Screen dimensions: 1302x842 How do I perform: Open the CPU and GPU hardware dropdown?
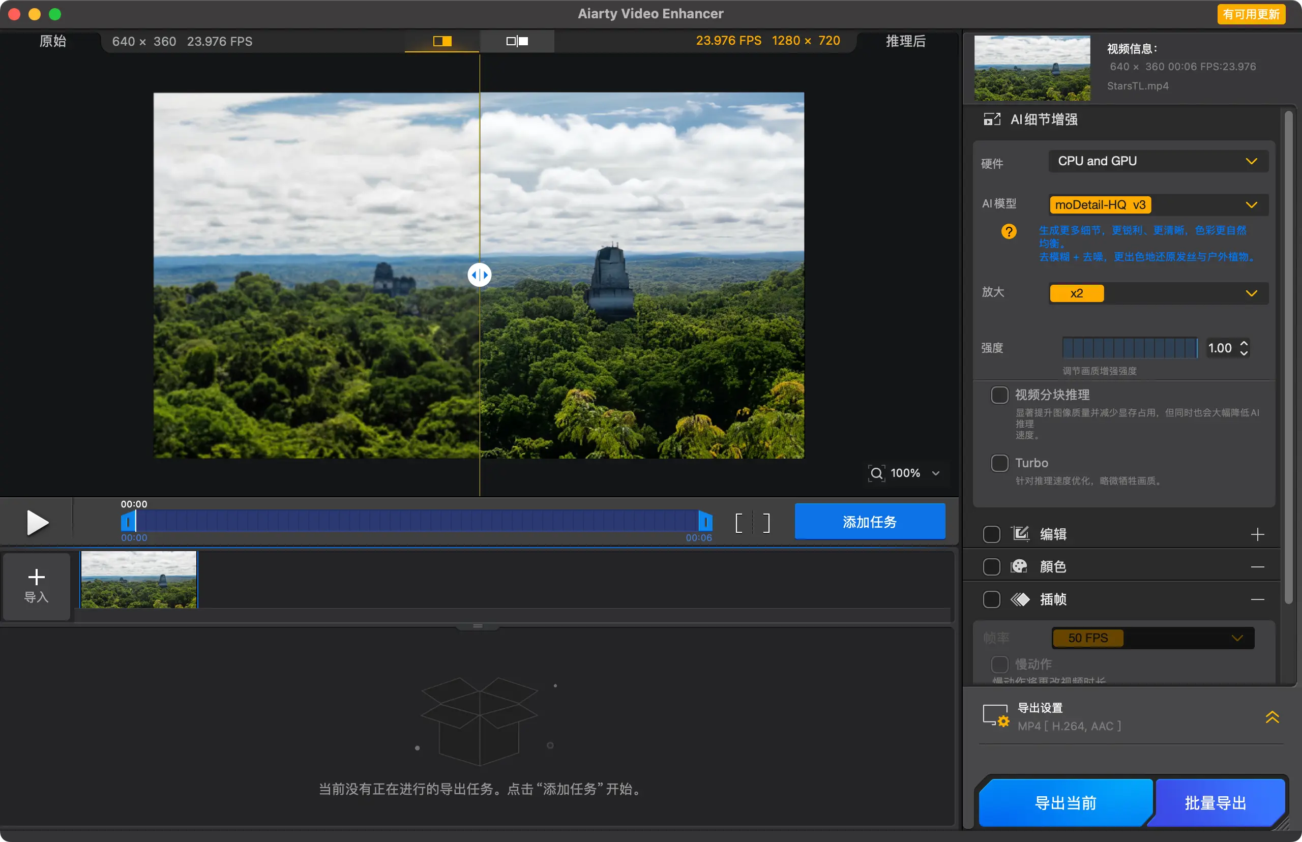click(x=1158, y=161)
